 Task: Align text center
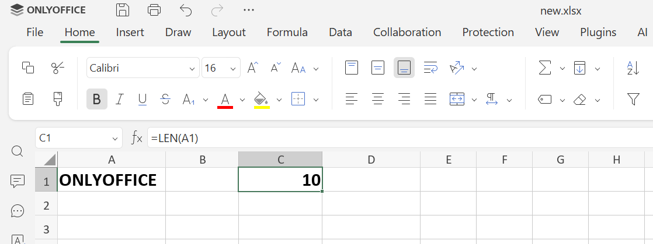[x=378, y=99]
